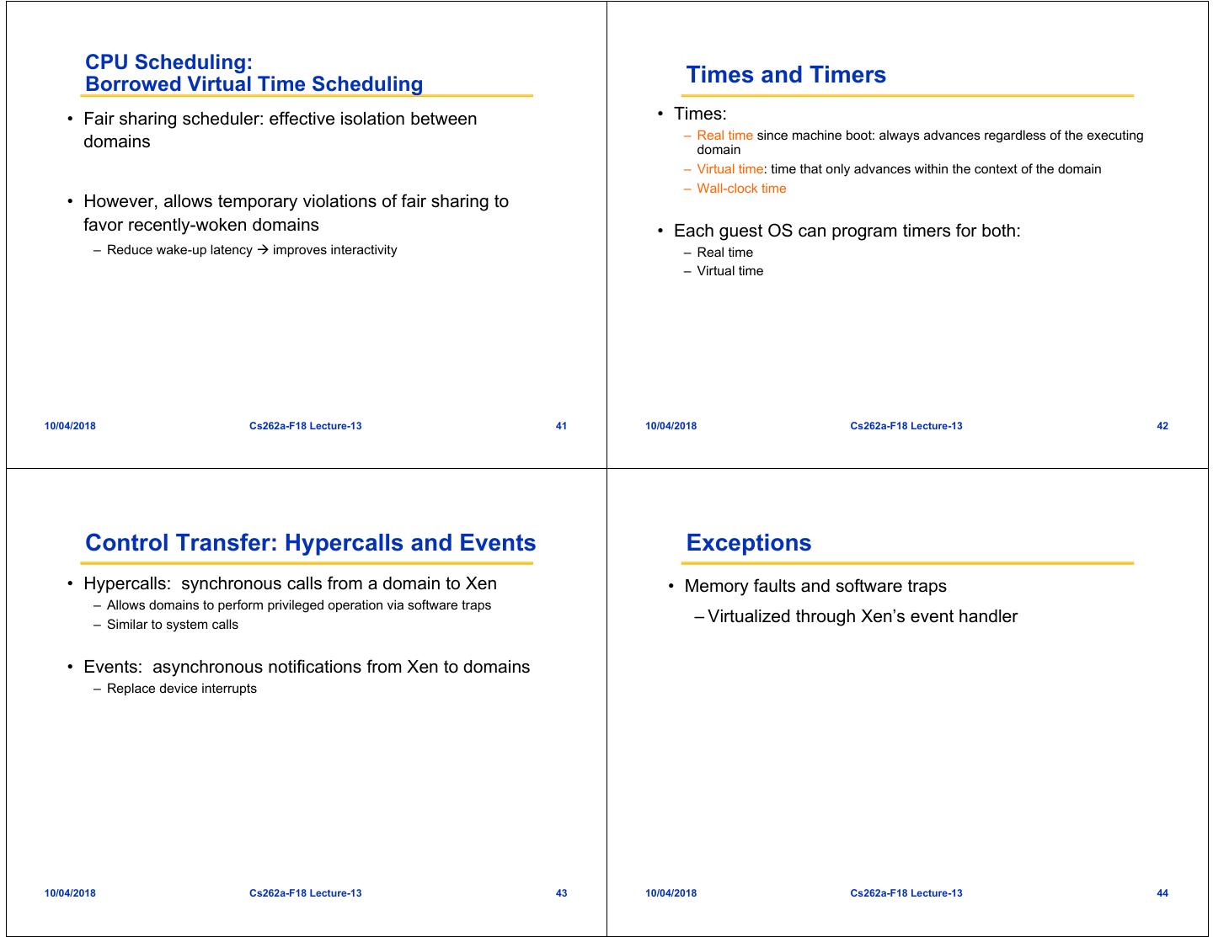This screenshot has height=937, width=1213.
Task: Click slide page number 41
Action: [x=562, y=426]
